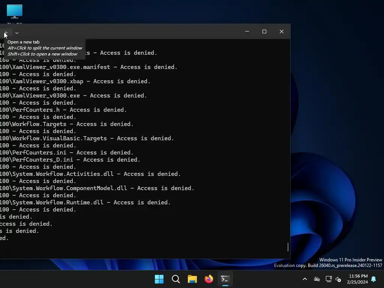Select the Terminal taskbar icon
Image resolution: width=384 pixels, height=288 pixels.
coord(225,279)
